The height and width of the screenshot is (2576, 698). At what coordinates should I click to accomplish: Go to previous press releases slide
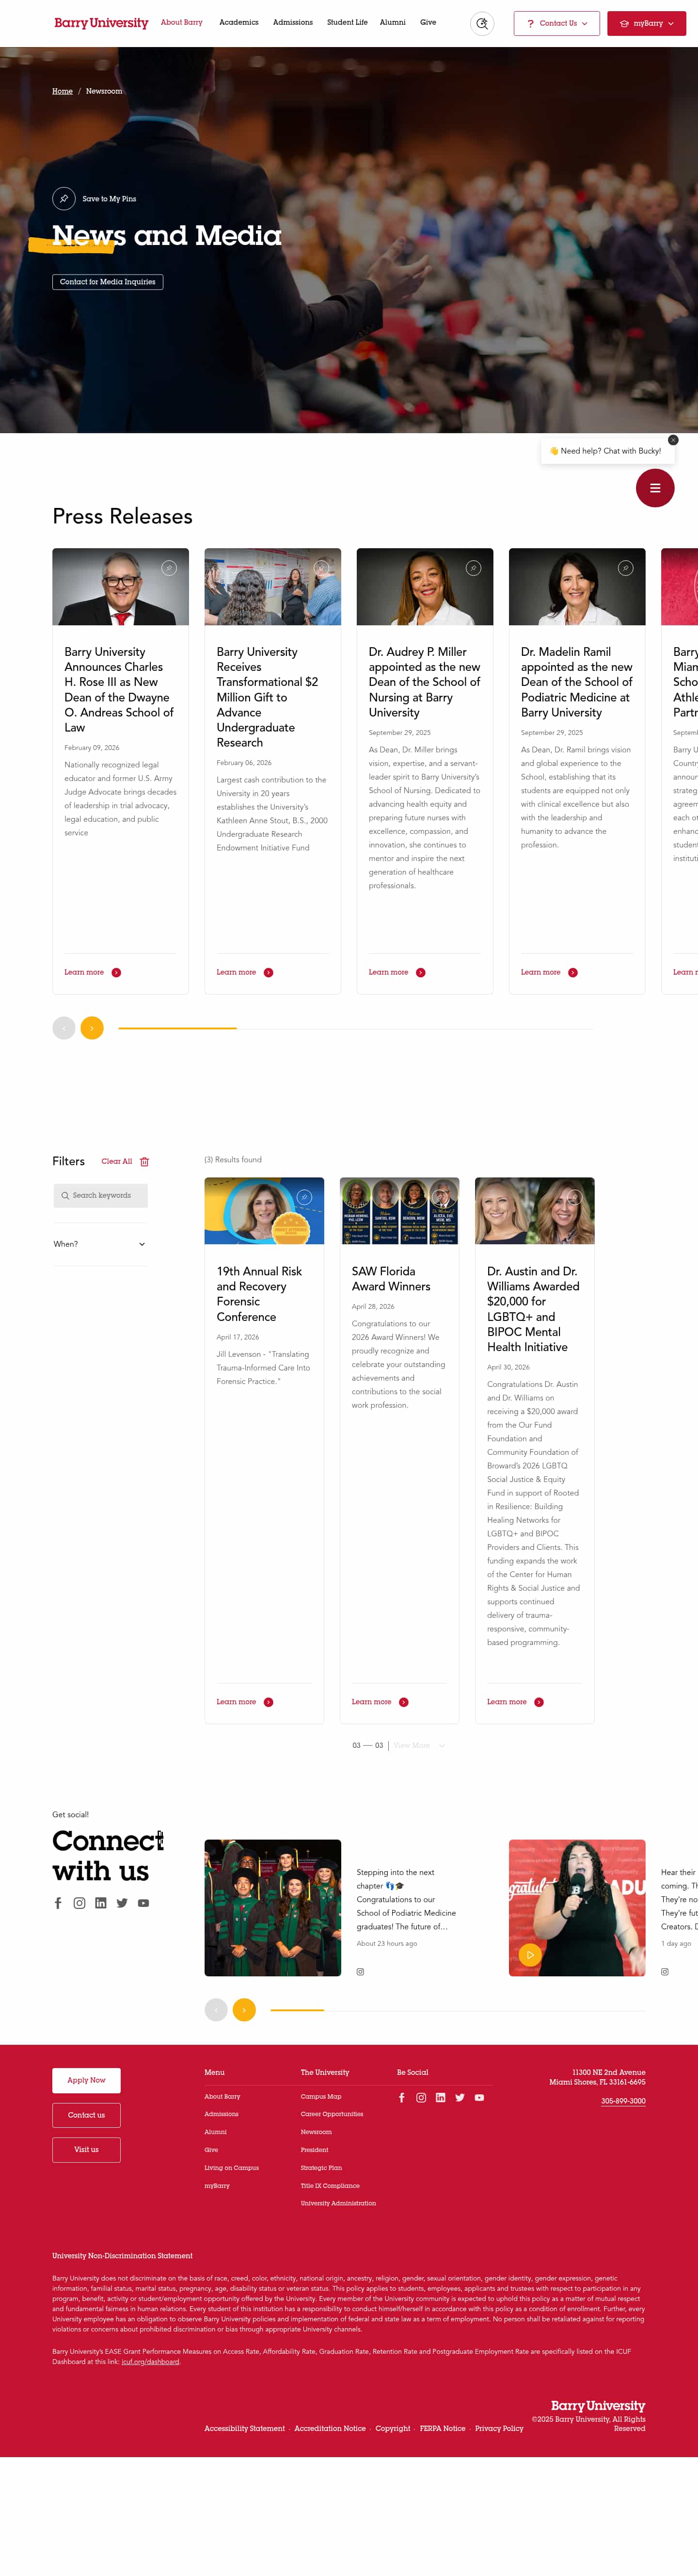[64, 1028]
